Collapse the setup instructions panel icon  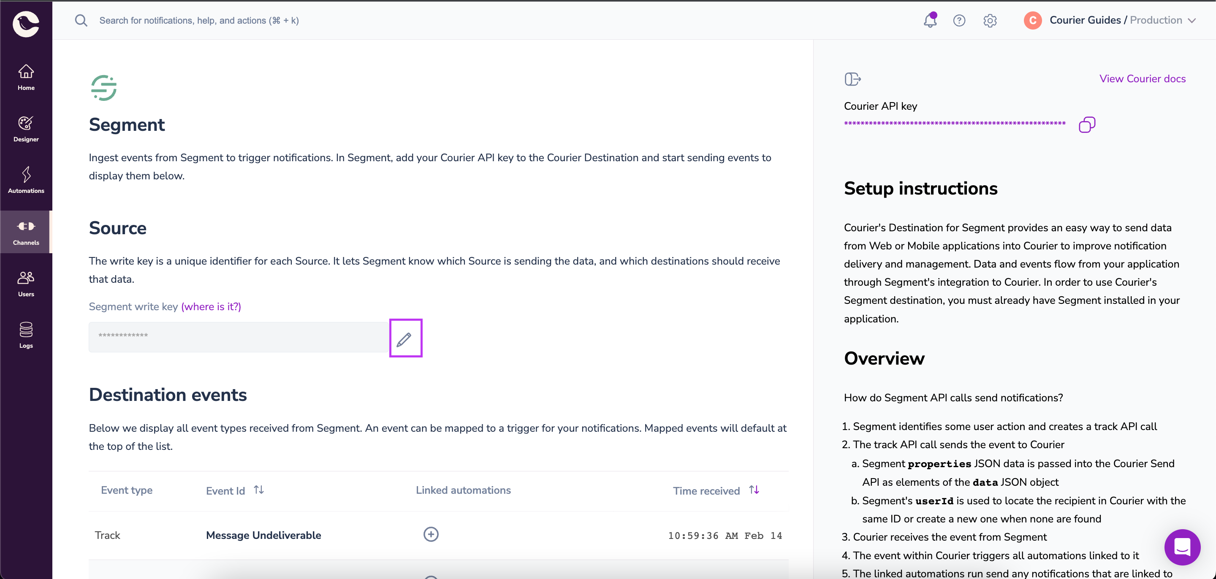(x=852, y=79)
